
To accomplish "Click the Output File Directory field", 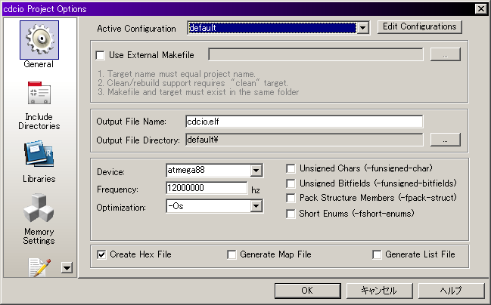I will click(x=304, y=140).
